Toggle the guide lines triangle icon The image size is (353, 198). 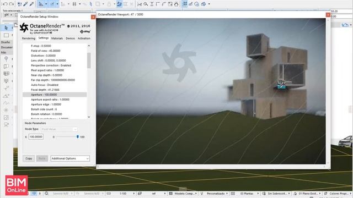click(41, 4)
